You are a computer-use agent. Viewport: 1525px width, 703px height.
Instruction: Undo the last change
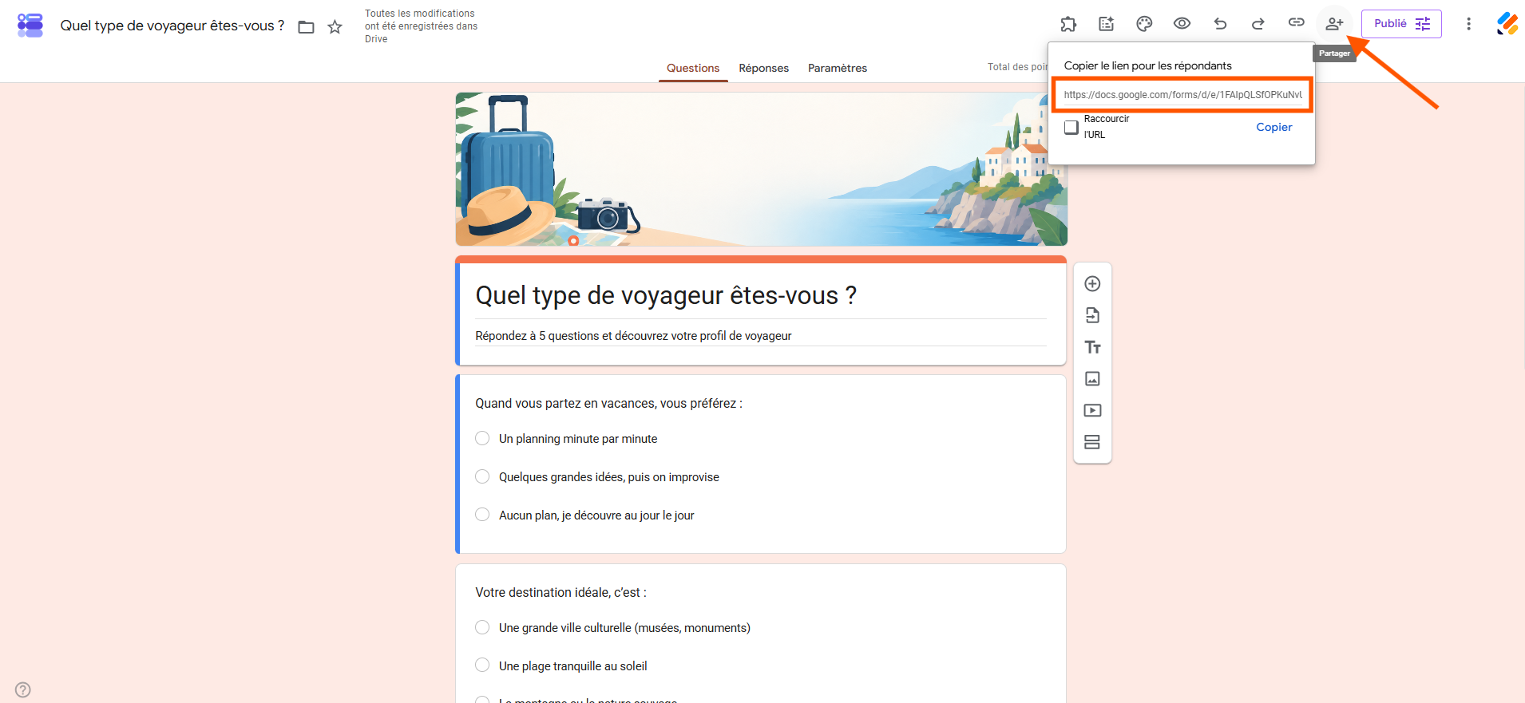pos(1220,24)
